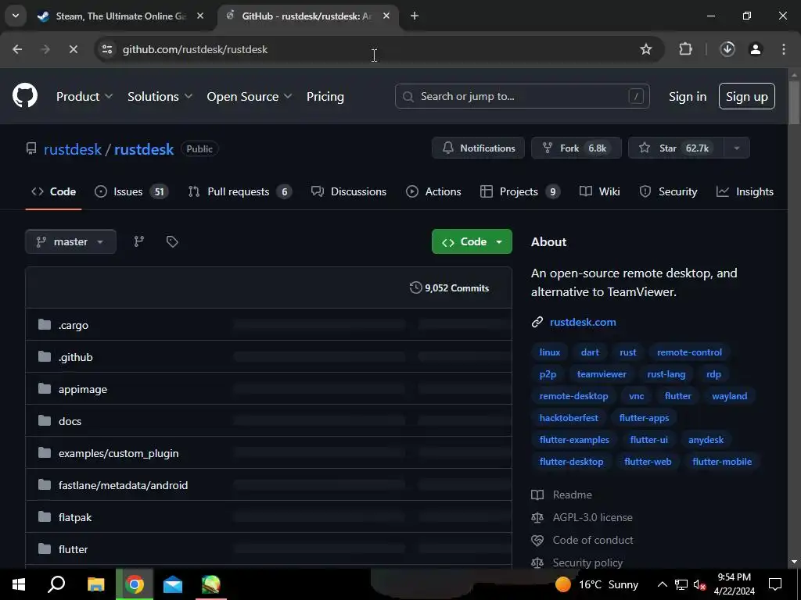The height and width of the screenshot is (600, 801).
Task: Focus the Search or jump to field
Action: (x=522, y=96)
